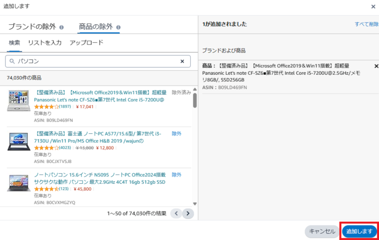Click the magnifier search icon
379x240 pixels.
coord(12,61)
